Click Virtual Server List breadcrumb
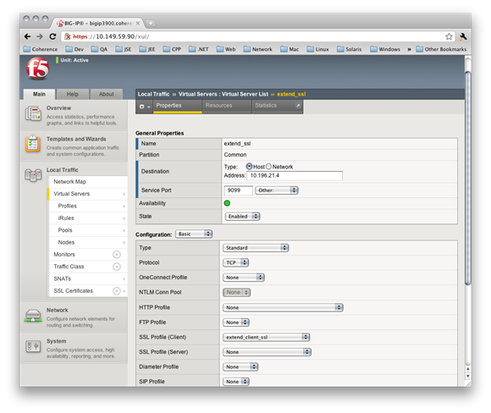Image resolution: width=491 pixels, height=413 pixels. [x=245, y=94]
